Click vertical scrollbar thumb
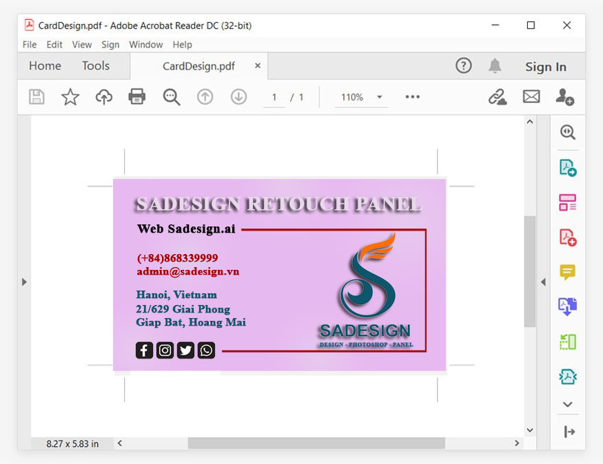This screenshot has width=603, height=464. point(530,271)
